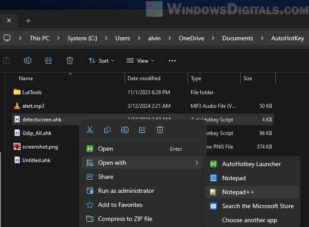309x227 pixels.
Task: Navigate to System (C:) breadcrumb
Action: [x=82, y=38]
